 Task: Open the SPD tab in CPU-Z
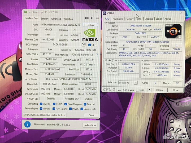139,19
